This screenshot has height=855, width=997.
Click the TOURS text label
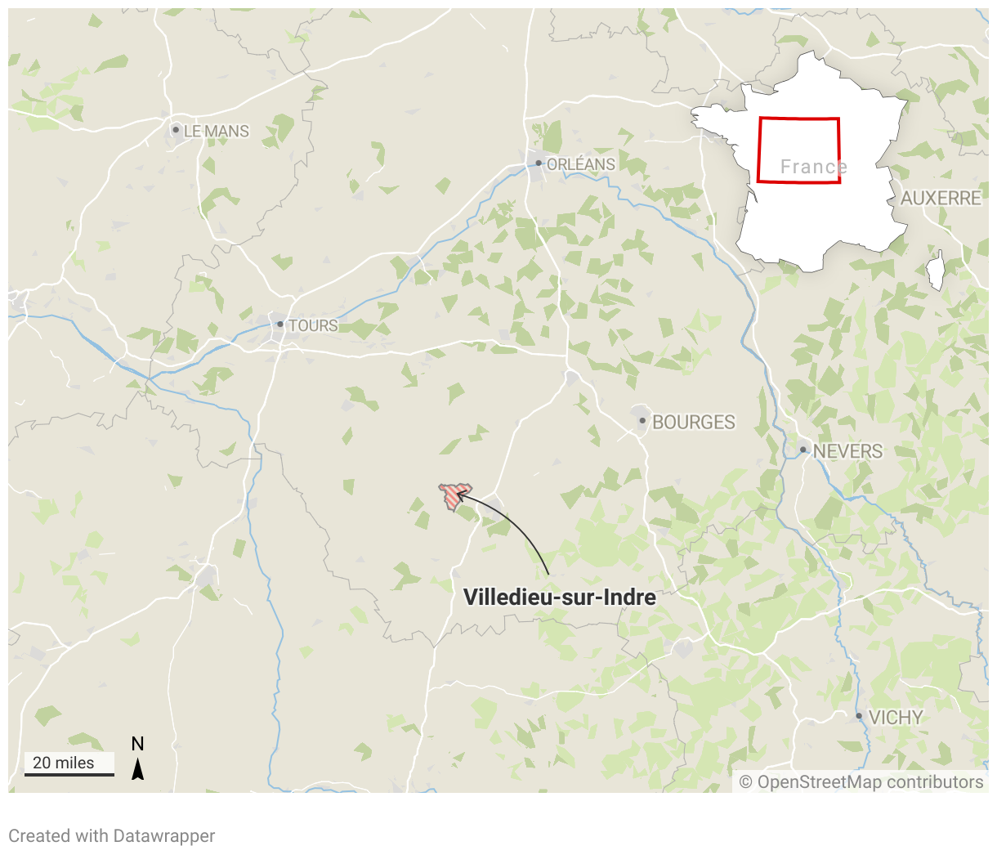click(x=313, y=325)
